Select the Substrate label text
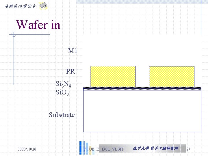This screenshot has height=156, width=208. coord(62,115)
